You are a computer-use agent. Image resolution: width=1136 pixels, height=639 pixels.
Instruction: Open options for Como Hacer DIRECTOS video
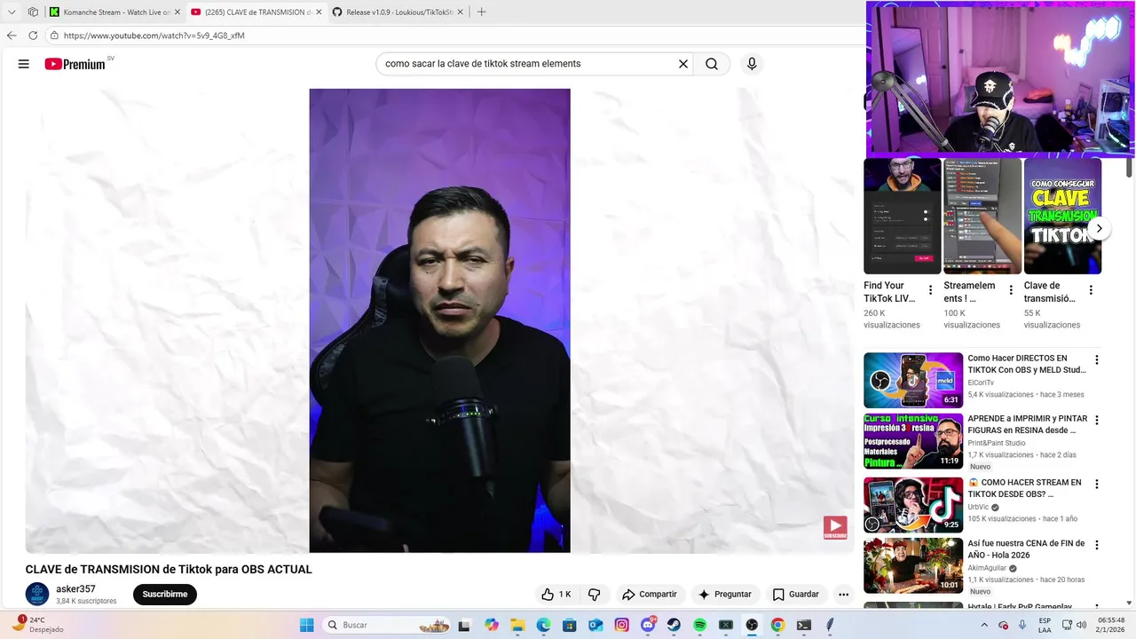coord(1097,360)
